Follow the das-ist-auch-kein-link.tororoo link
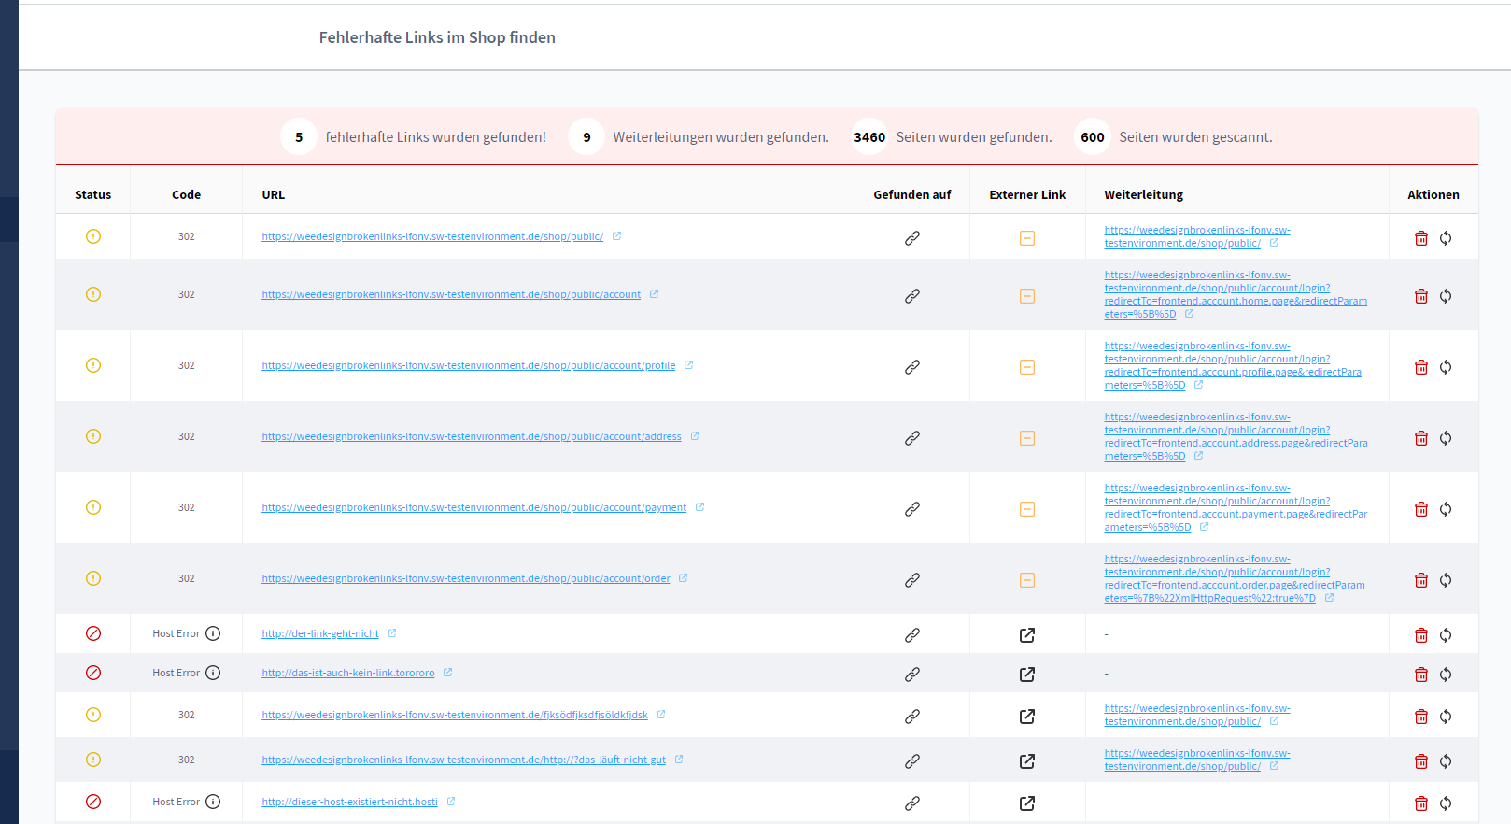 click(348, 673)
